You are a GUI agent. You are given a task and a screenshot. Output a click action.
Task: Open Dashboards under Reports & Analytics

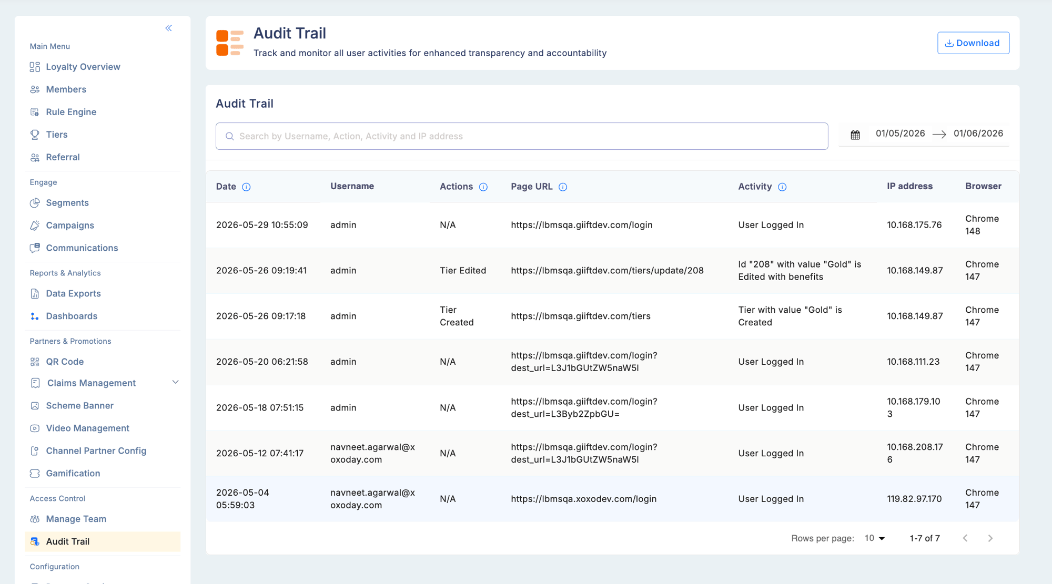[x=72, y=316]
